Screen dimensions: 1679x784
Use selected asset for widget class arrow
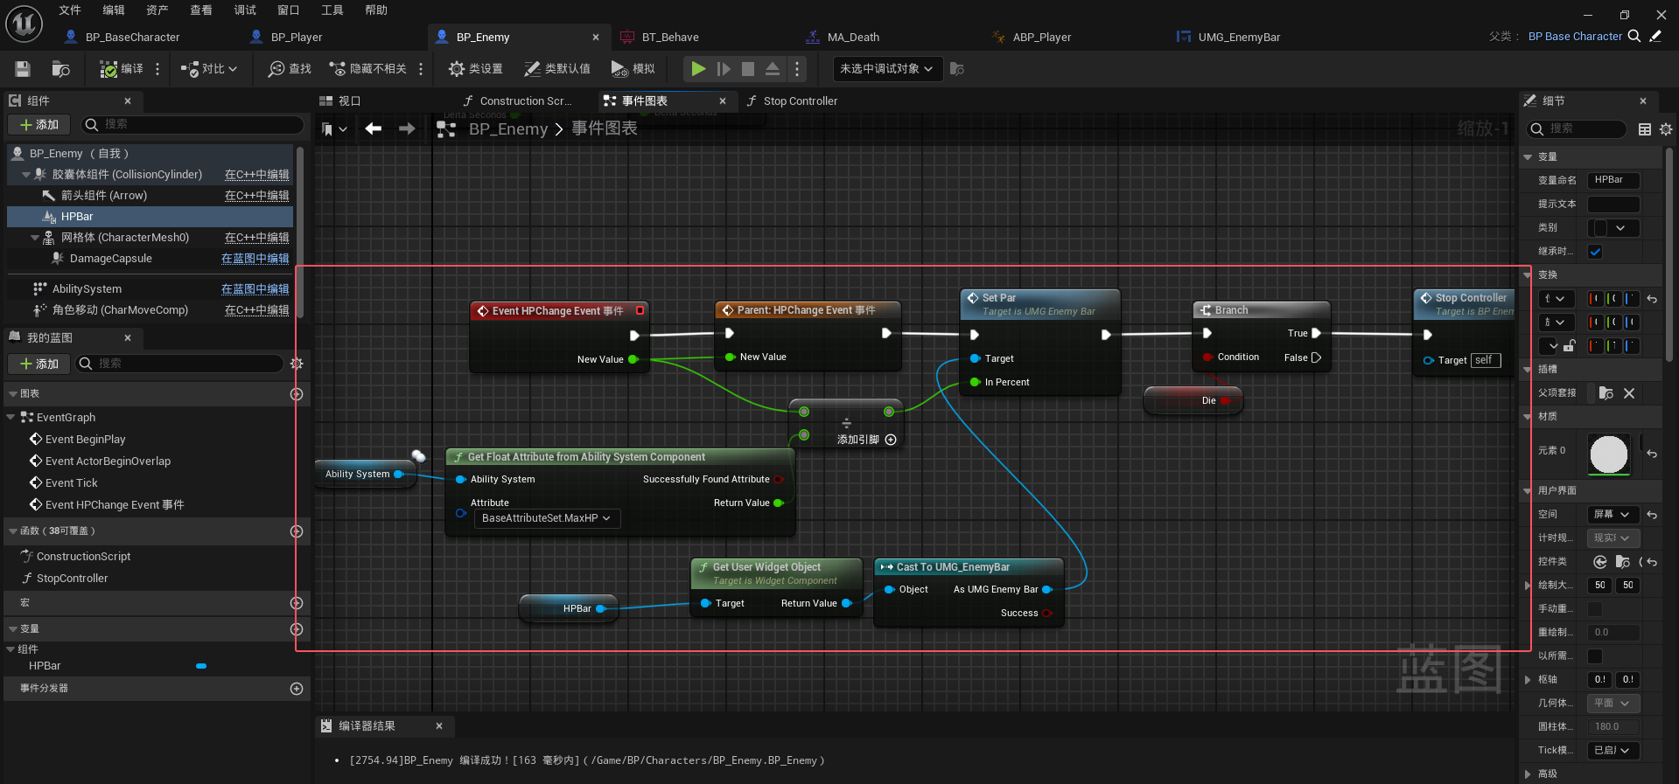tap(1600, 562)
